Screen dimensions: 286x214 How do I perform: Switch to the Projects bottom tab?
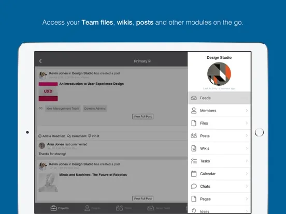[x=60, y=208]
